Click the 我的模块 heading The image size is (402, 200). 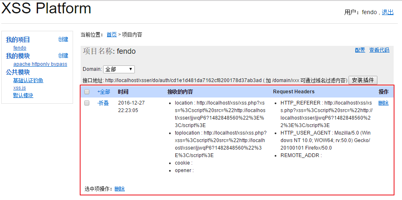18,56
